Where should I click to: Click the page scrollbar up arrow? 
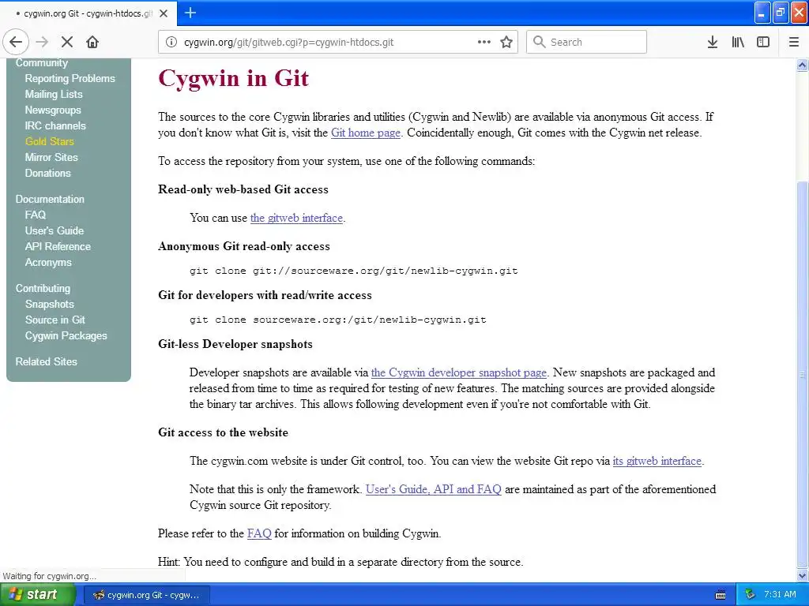pyautogui.click(x=802, y=65)
